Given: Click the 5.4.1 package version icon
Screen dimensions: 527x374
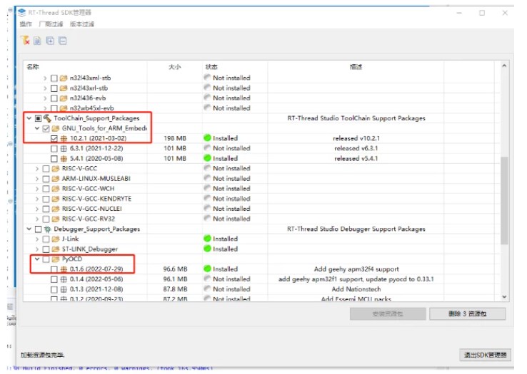Looking at the screenshot, I should 64,158.
